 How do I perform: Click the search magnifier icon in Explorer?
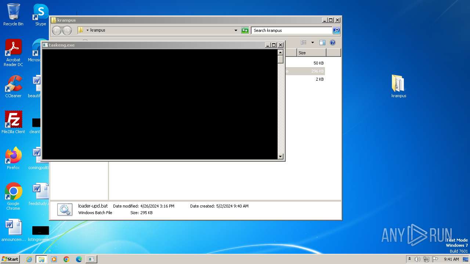tap(336, 30)
